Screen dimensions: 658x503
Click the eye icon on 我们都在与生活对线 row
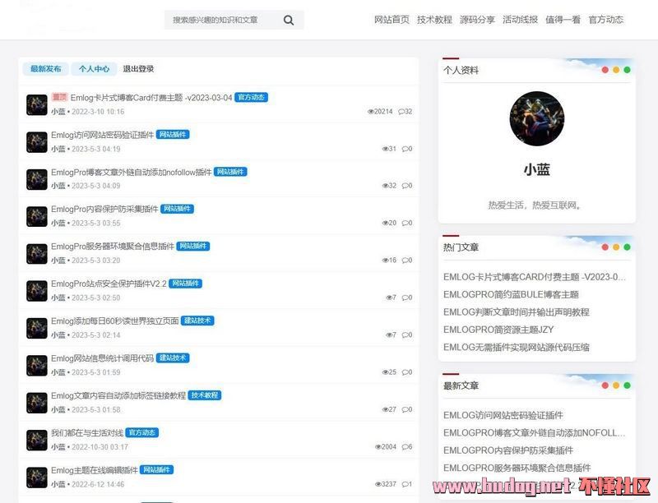pyautogui.click(x=378, y=447)
